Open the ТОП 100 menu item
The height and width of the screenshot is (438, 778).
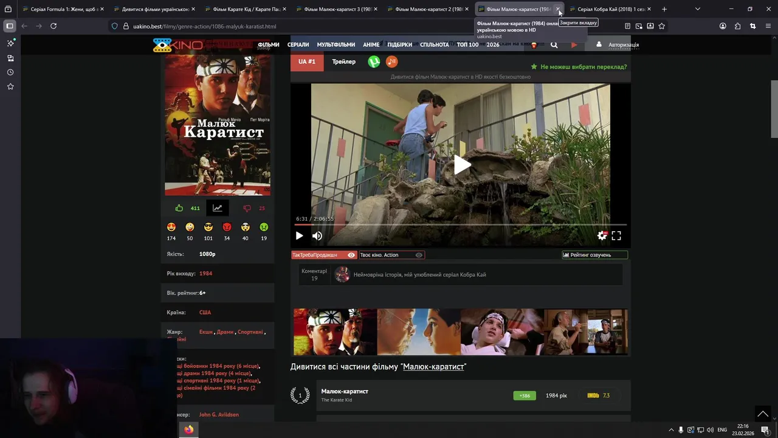pyautogui.click(x=467, y=44)
